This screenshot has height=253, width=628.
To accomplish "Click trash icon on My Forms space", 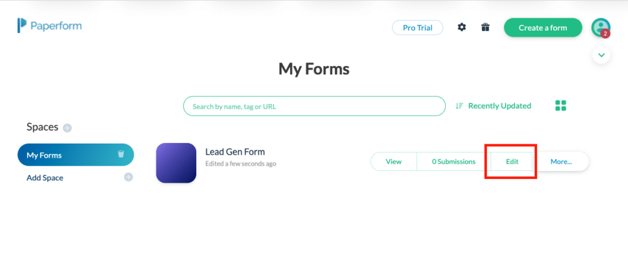I will tap(121, 154).
